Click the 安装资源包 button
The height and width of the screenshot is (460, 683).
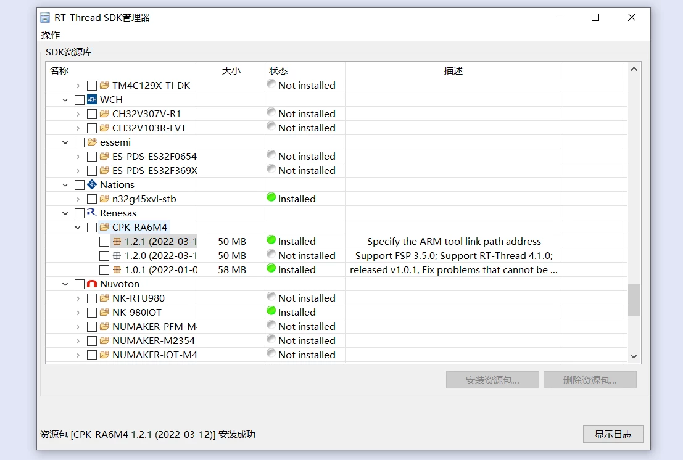coord(492,380)
